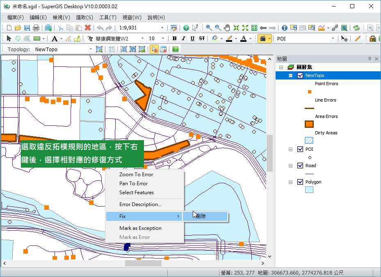
Task: Hide the Polygon layer via its checkbox
Action: pyautogui.click(x=300, y=182)
